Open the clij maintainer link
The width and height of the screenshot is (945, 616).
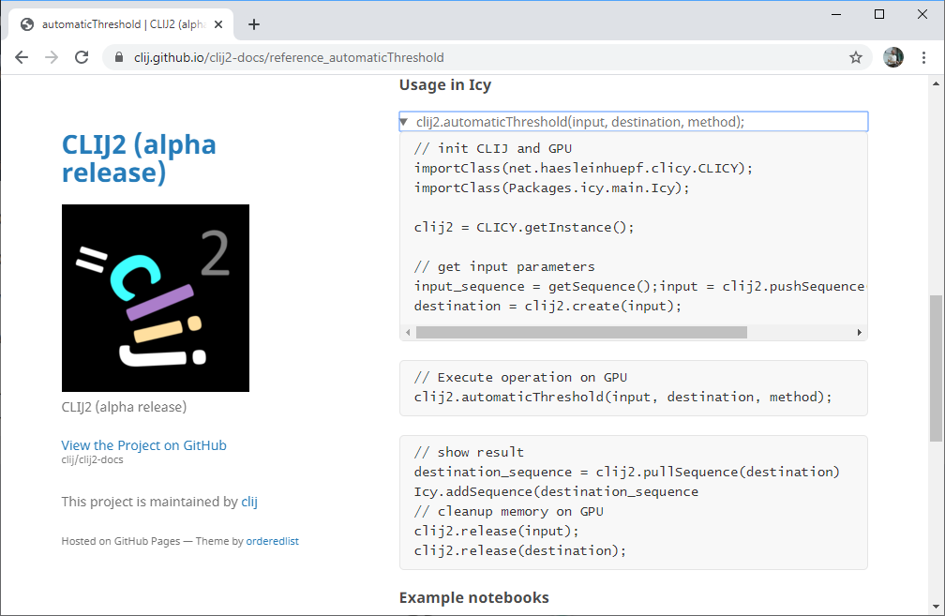[249, 502]
